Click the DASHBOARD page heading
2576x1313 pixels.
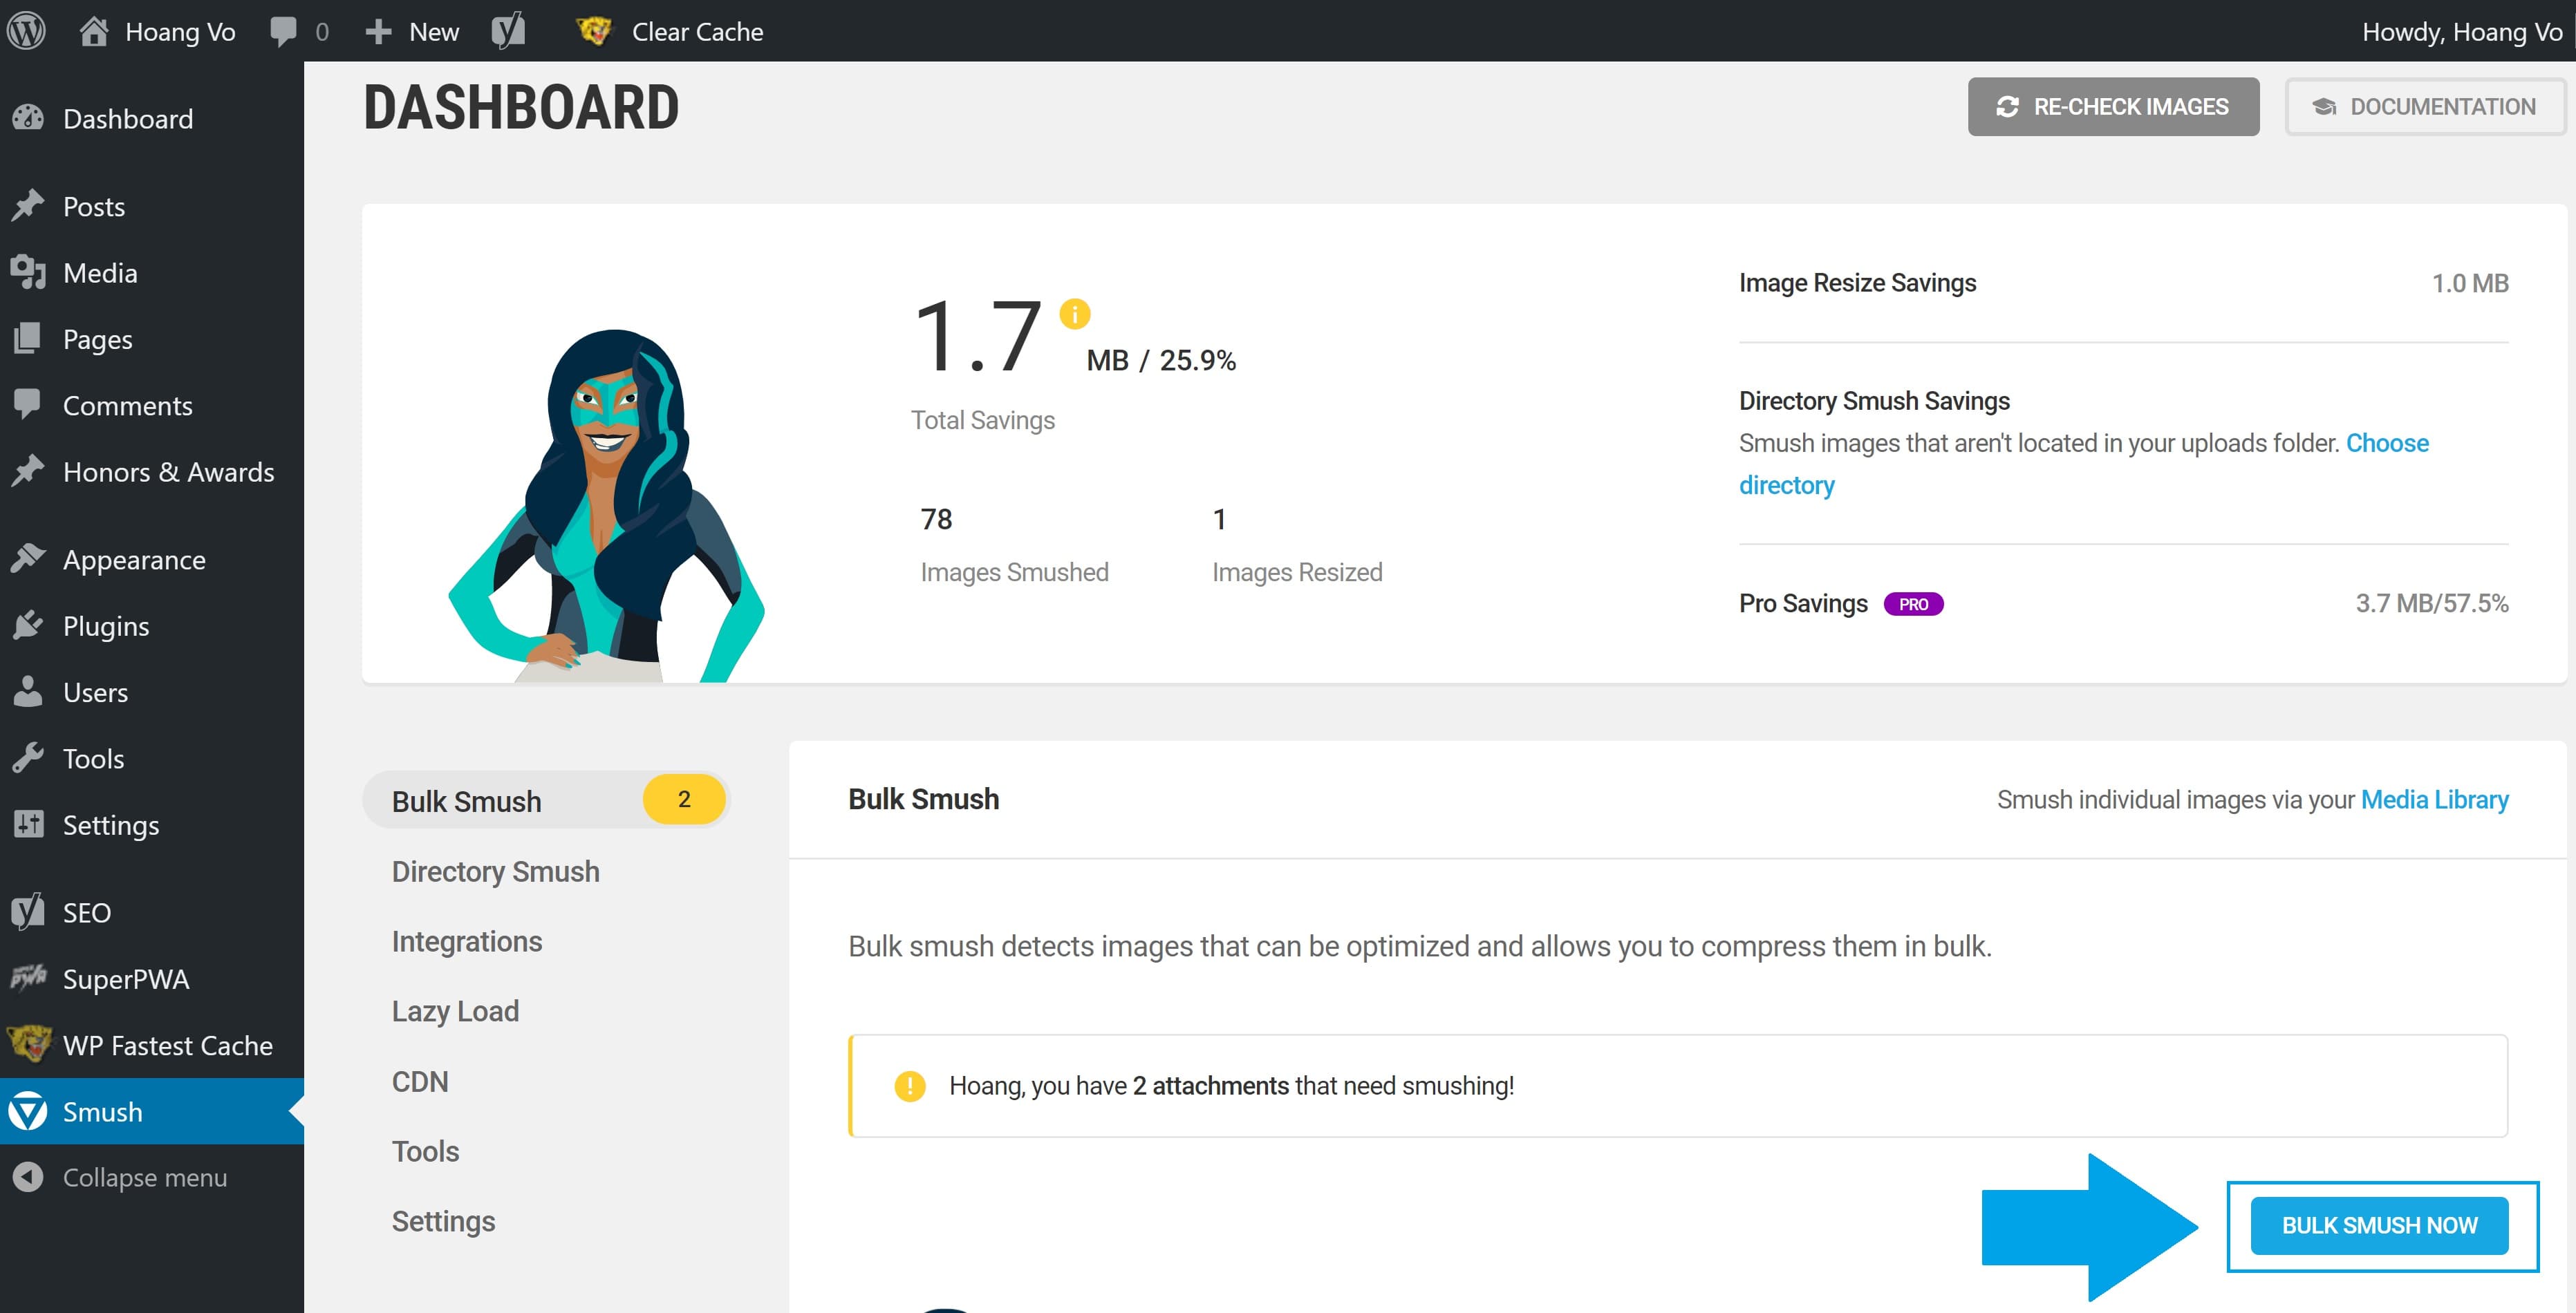click(521, 107)
